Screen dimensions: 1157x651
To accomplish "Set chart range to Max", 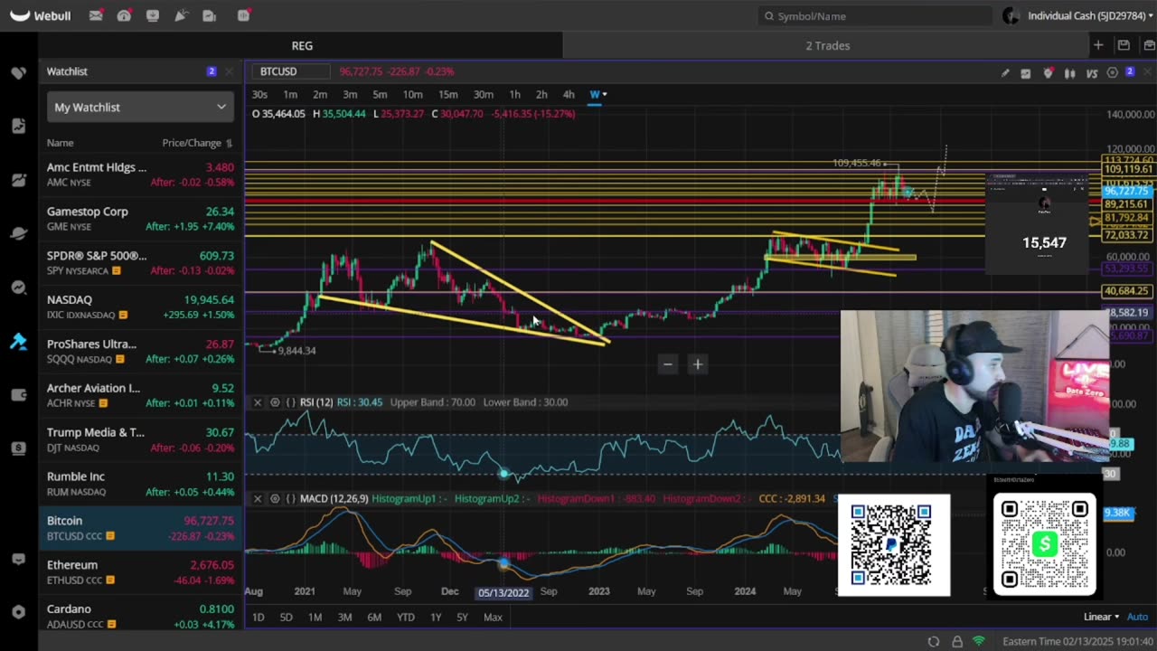I will point(493,617).
